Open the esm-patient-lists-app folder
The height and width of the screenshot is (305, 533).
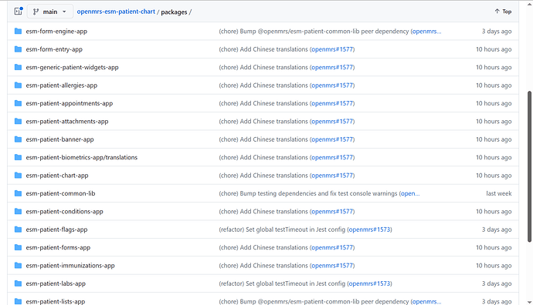click(56, 301)
